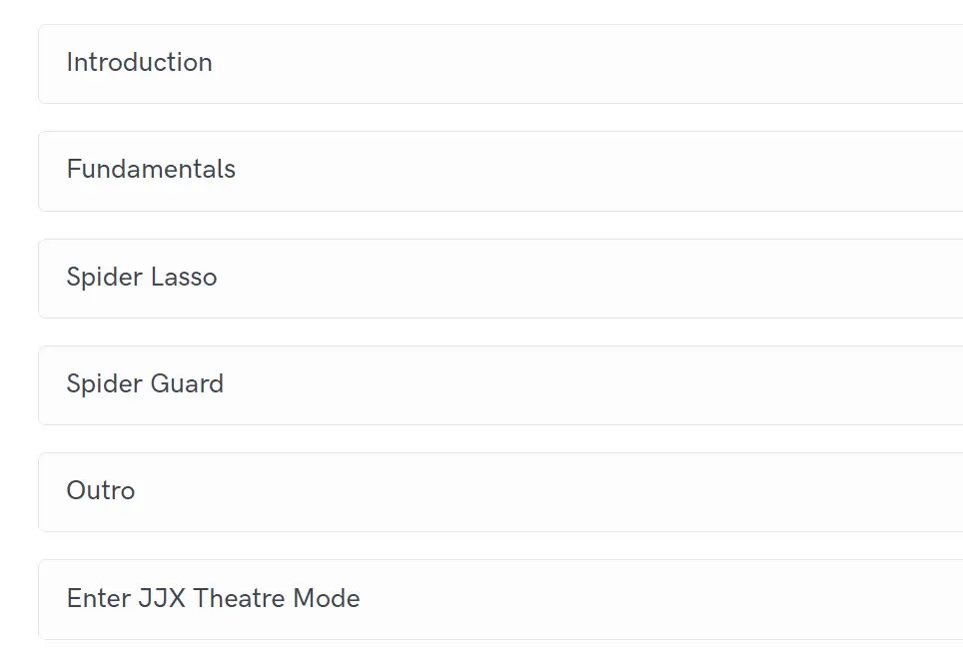Expand the Fundamentals section
This screenshot has width=963, height=659.
pos(499,171)
